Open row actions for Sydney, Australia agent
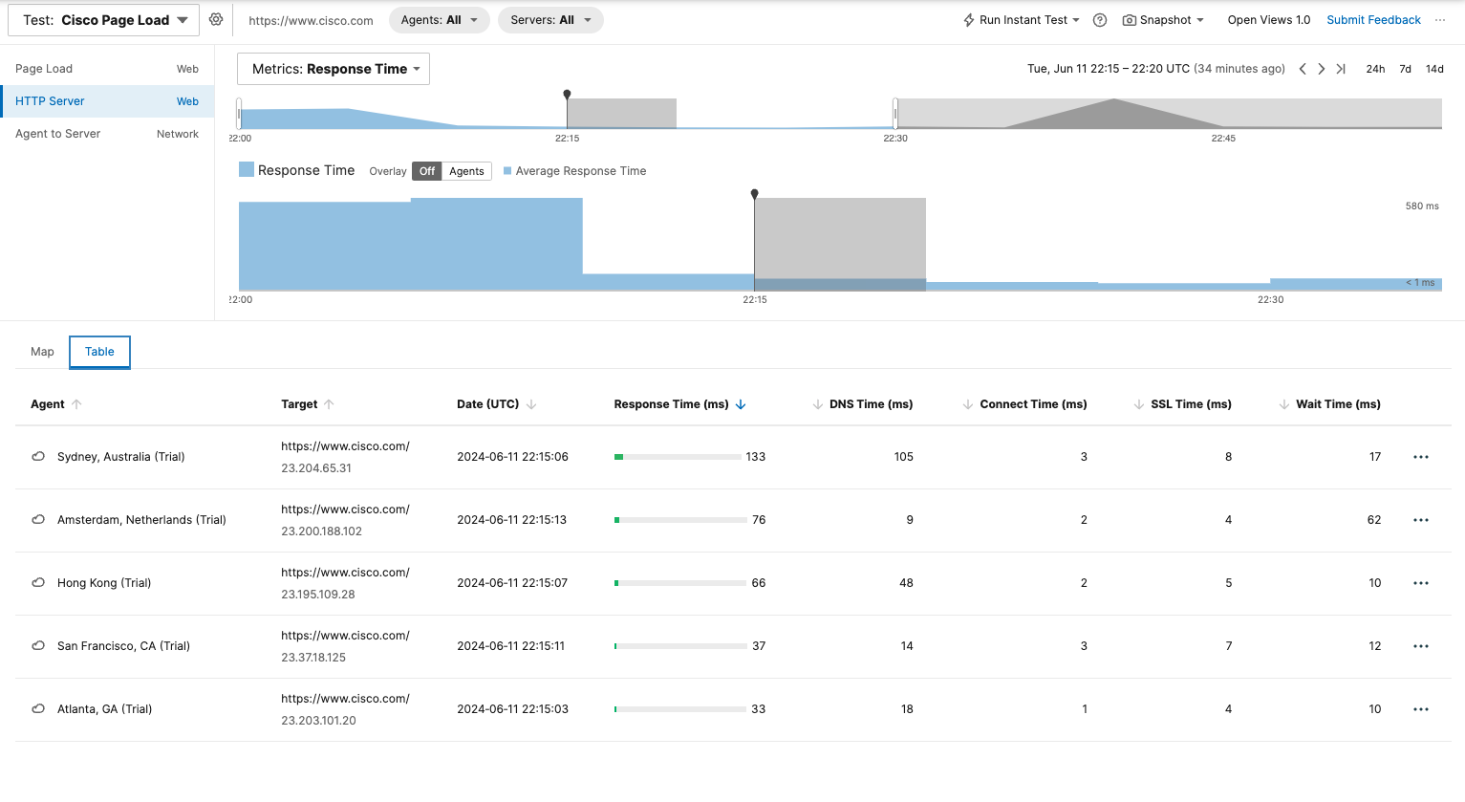1465x802 pixels. 1421,457
